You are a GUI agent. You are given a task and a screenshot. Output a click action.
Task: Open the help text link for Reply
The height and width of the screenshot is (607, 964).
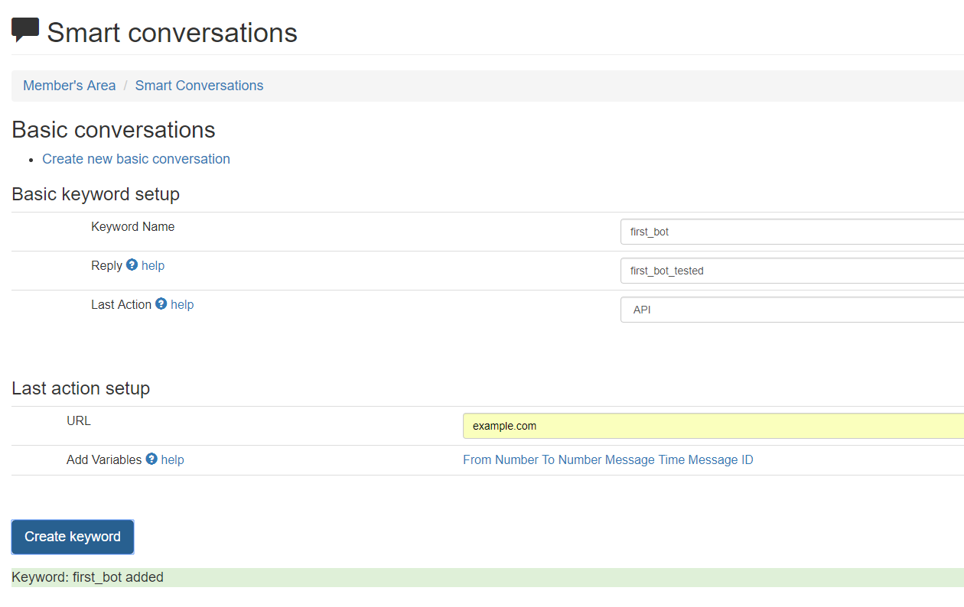click(153, 265)
